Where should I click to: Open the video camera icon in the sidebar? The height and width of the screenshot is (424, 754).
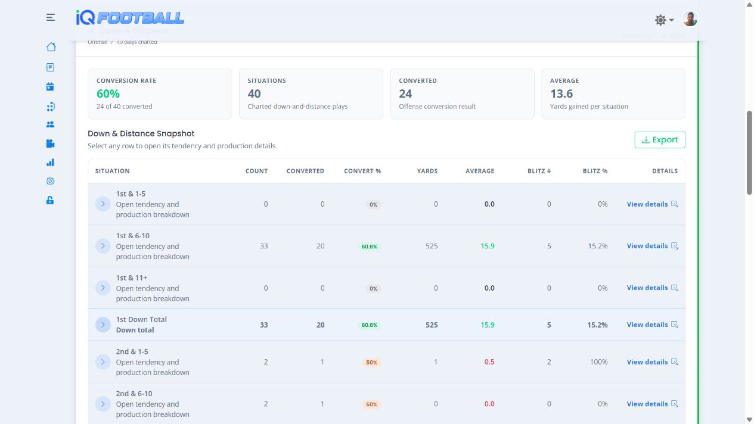click(x=50, y=144)
